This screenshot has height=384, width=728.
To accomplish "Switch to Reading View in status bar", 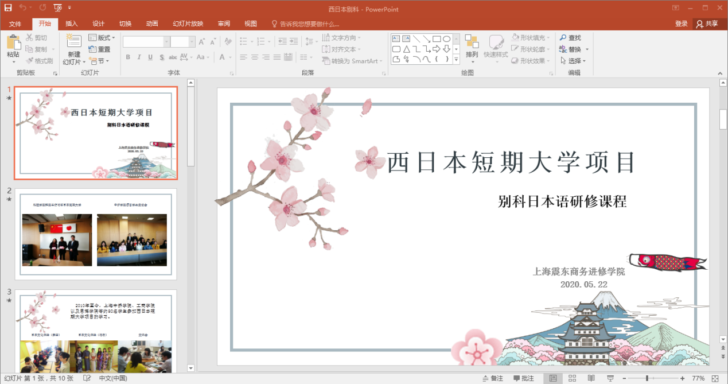I will pos(591,378).
